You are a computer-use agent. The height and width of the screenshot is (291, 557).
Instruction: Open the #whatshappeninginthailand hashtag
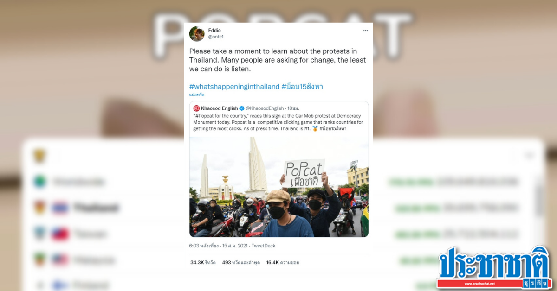[234, 87]
